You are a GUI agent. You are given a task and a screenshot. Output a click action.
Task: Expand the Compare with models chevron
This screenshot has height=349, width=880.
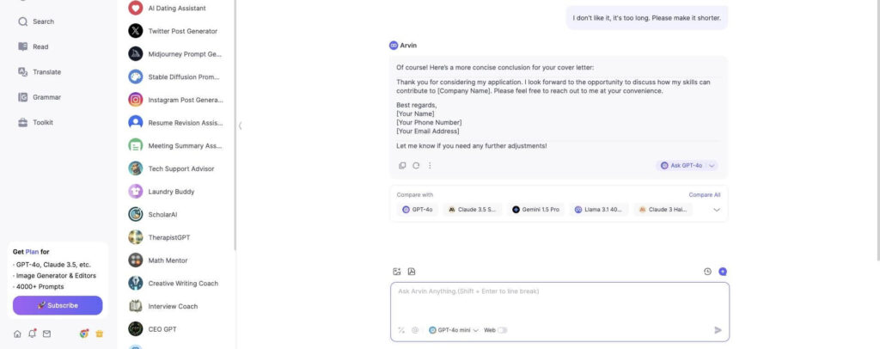[x=717, y=210]
